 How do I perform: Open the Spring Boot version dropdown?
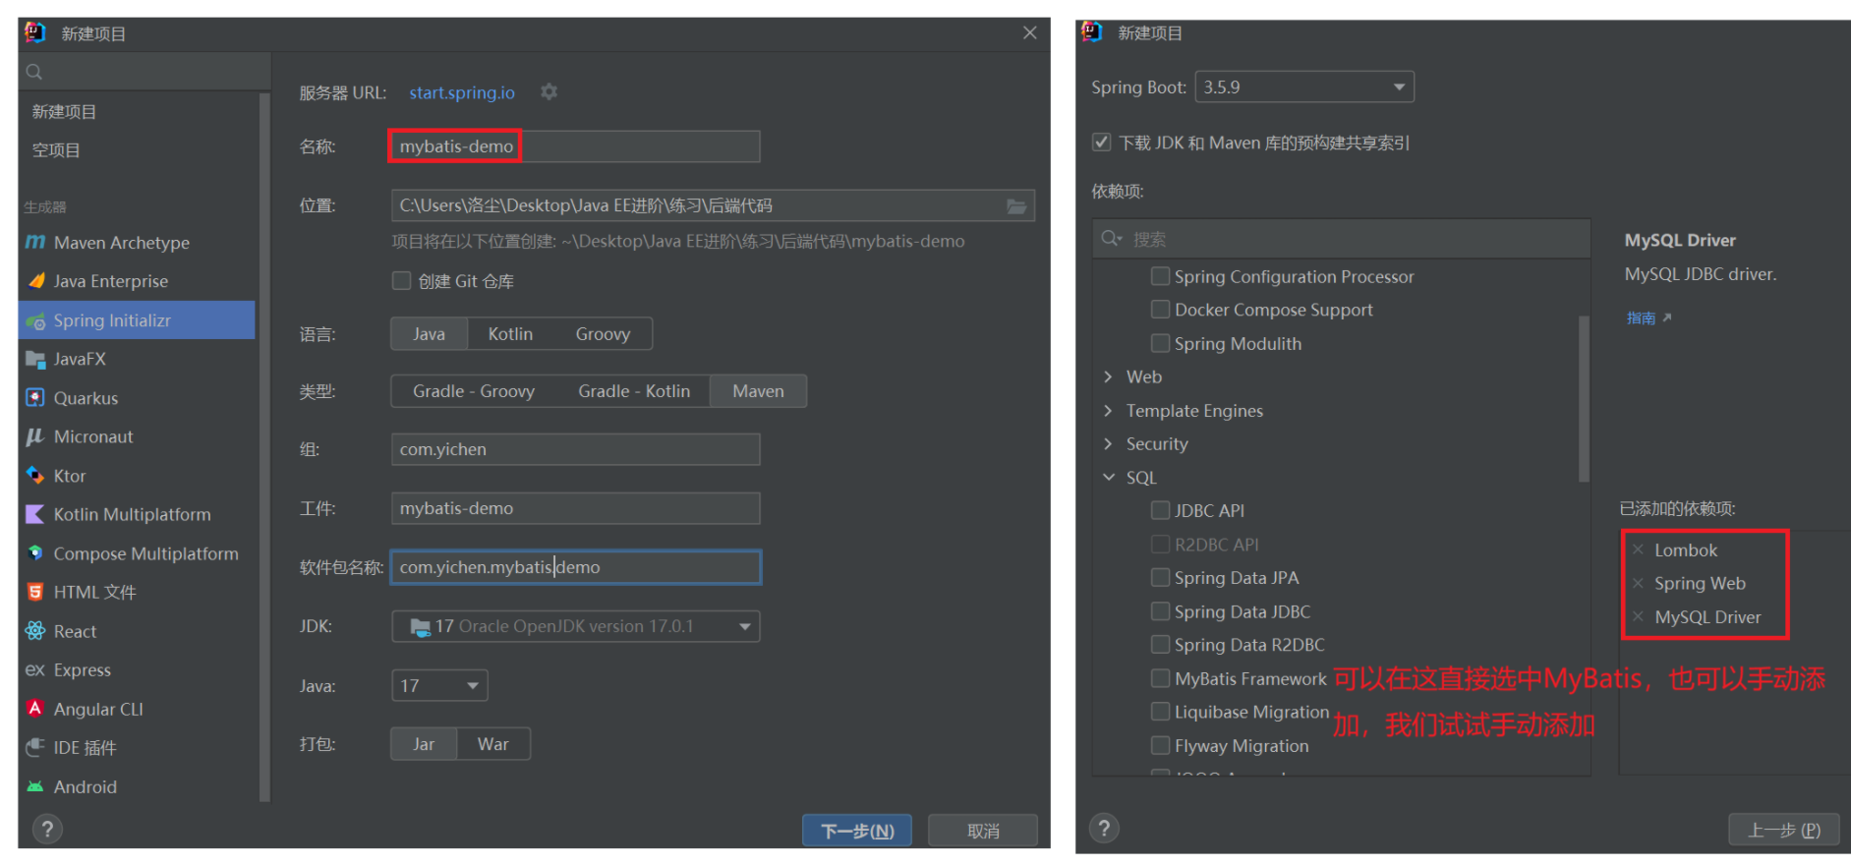(x=1304, y=87)
